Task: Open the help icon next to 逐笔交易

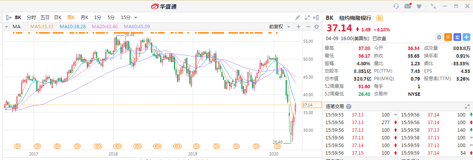Action: click(349, 107)
